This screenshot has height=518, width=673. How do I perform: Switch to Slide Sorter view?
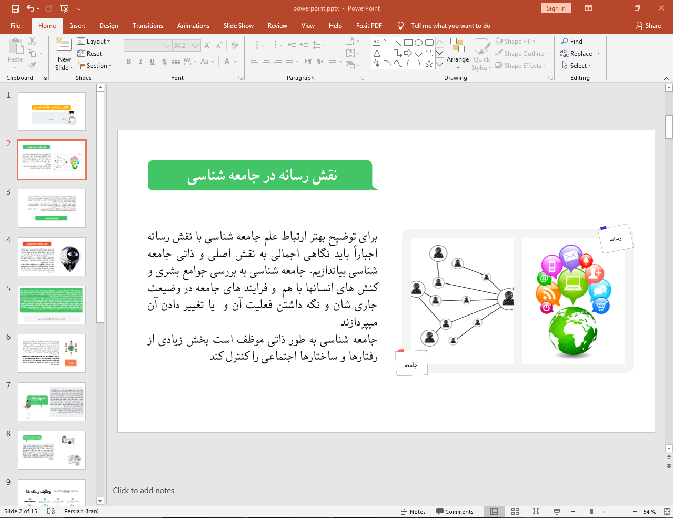click(515, 512)
